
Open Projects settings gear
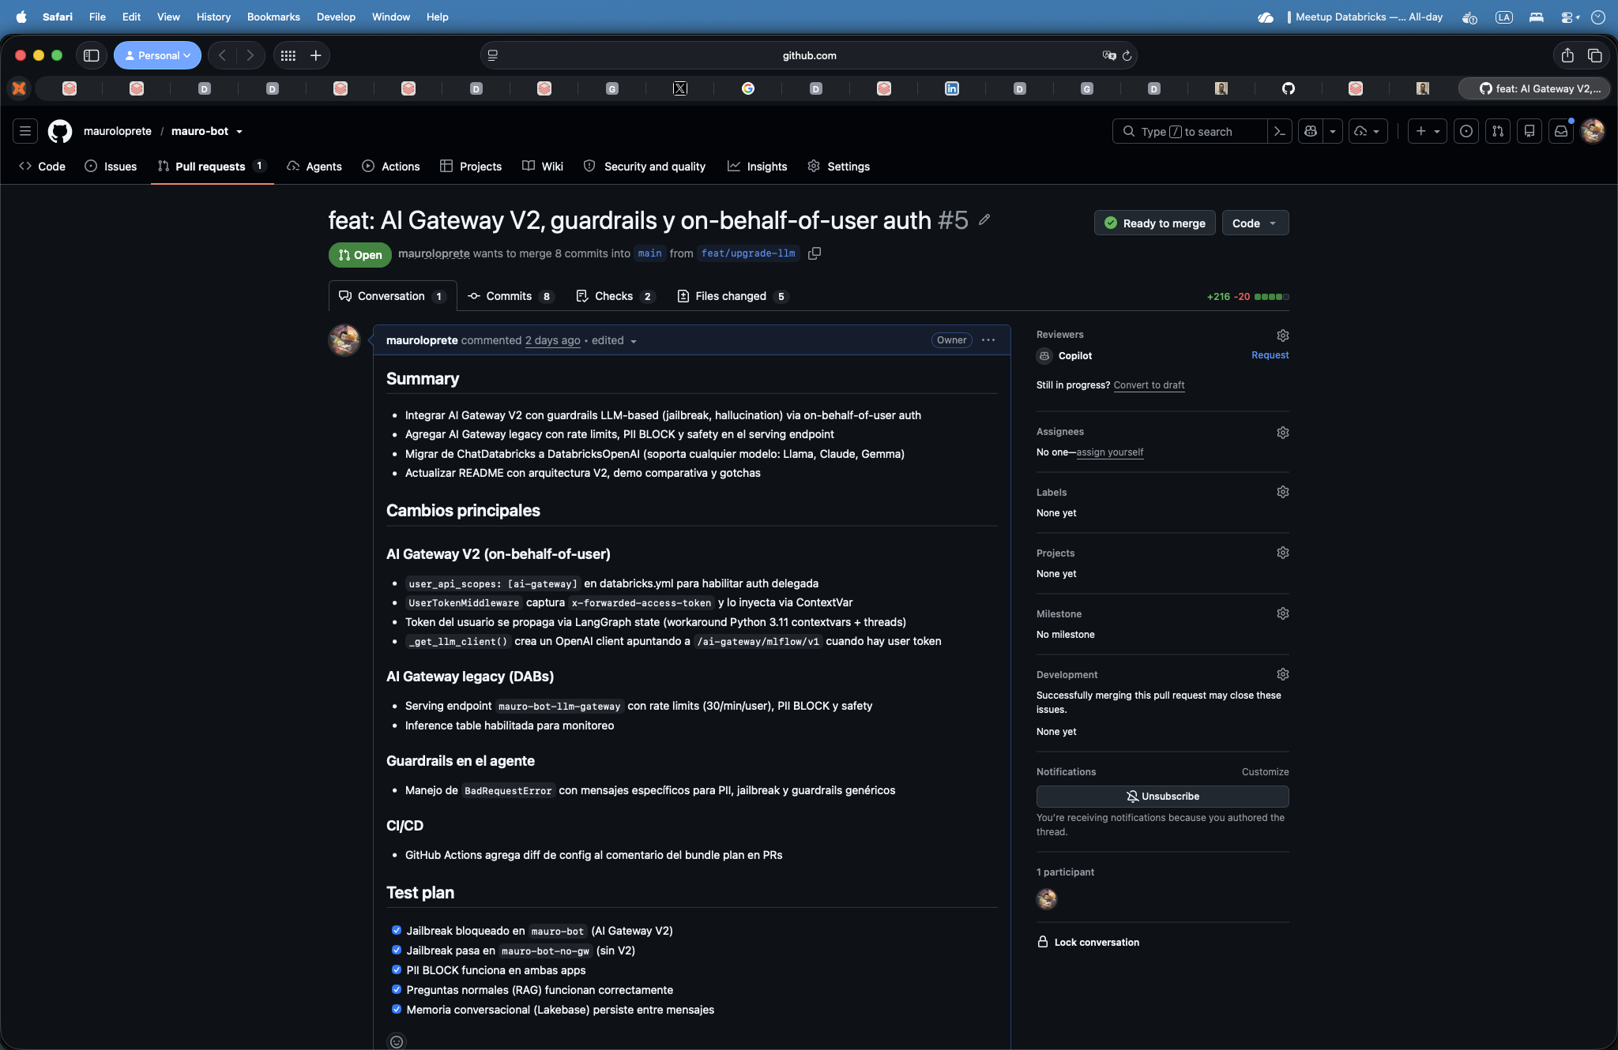point(1283,553)
